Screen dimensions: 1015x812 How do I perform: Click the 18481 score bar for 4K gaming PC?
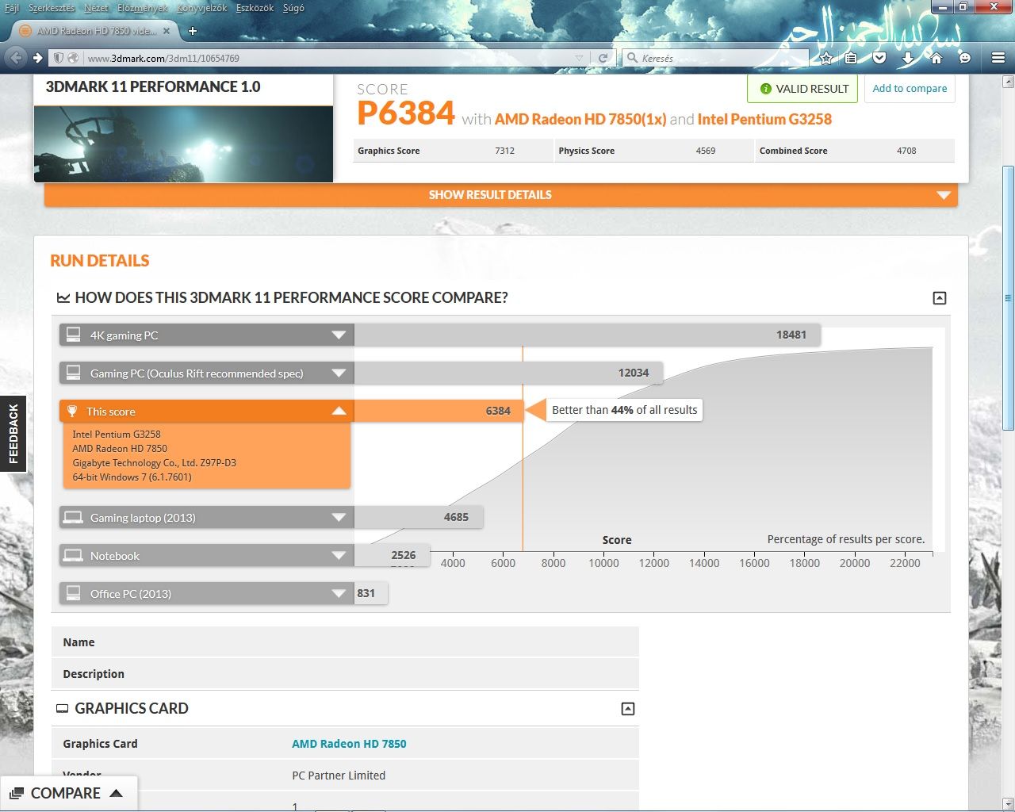point(587,335)
